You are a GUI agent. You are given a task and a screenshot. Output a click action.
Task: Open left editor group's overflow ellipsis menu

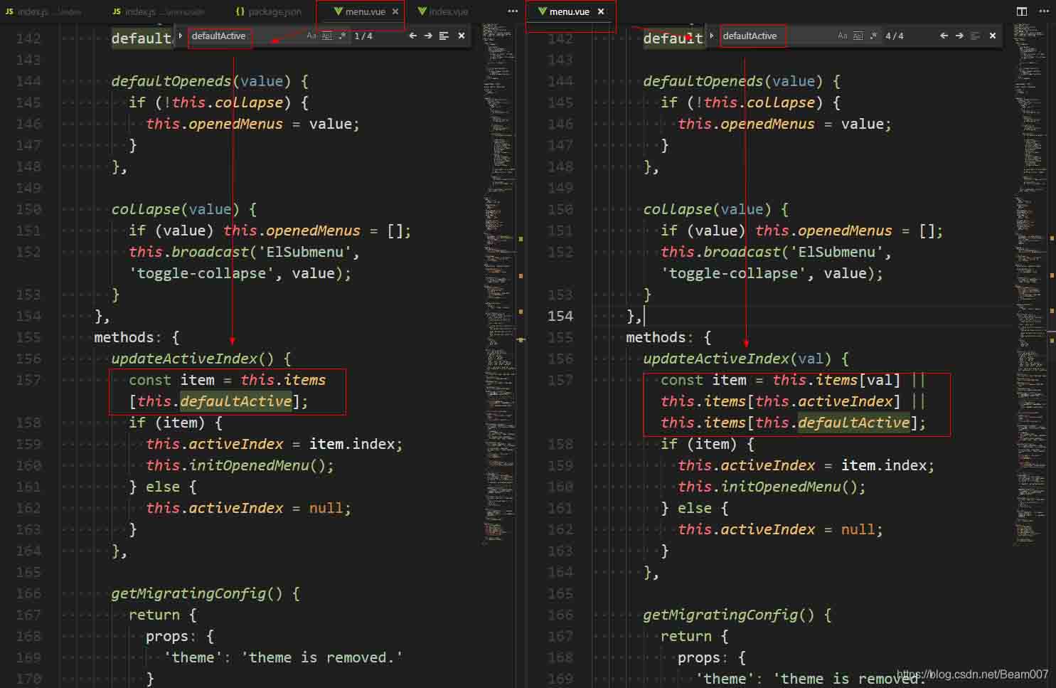(513, 11)
